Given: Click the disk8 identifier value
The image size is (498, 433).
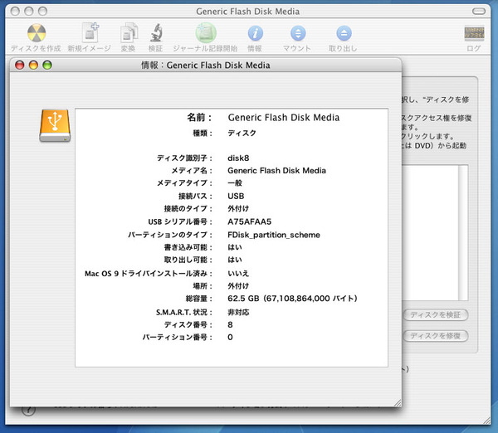Looking at the screenshot, I should tap(240, 158).
